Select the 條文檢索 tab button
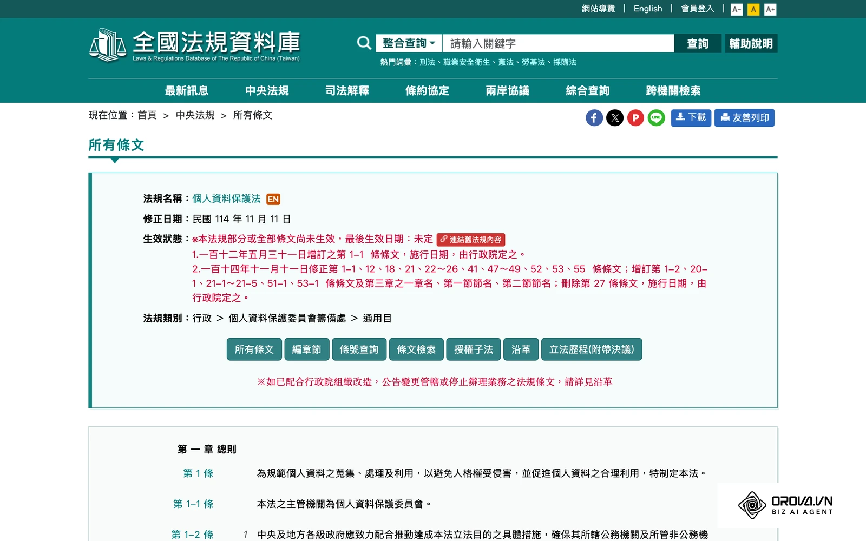The image size is (866, 541). (416, 349)
